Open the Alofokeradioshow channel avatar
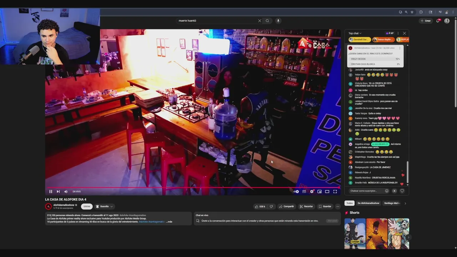 48,206
